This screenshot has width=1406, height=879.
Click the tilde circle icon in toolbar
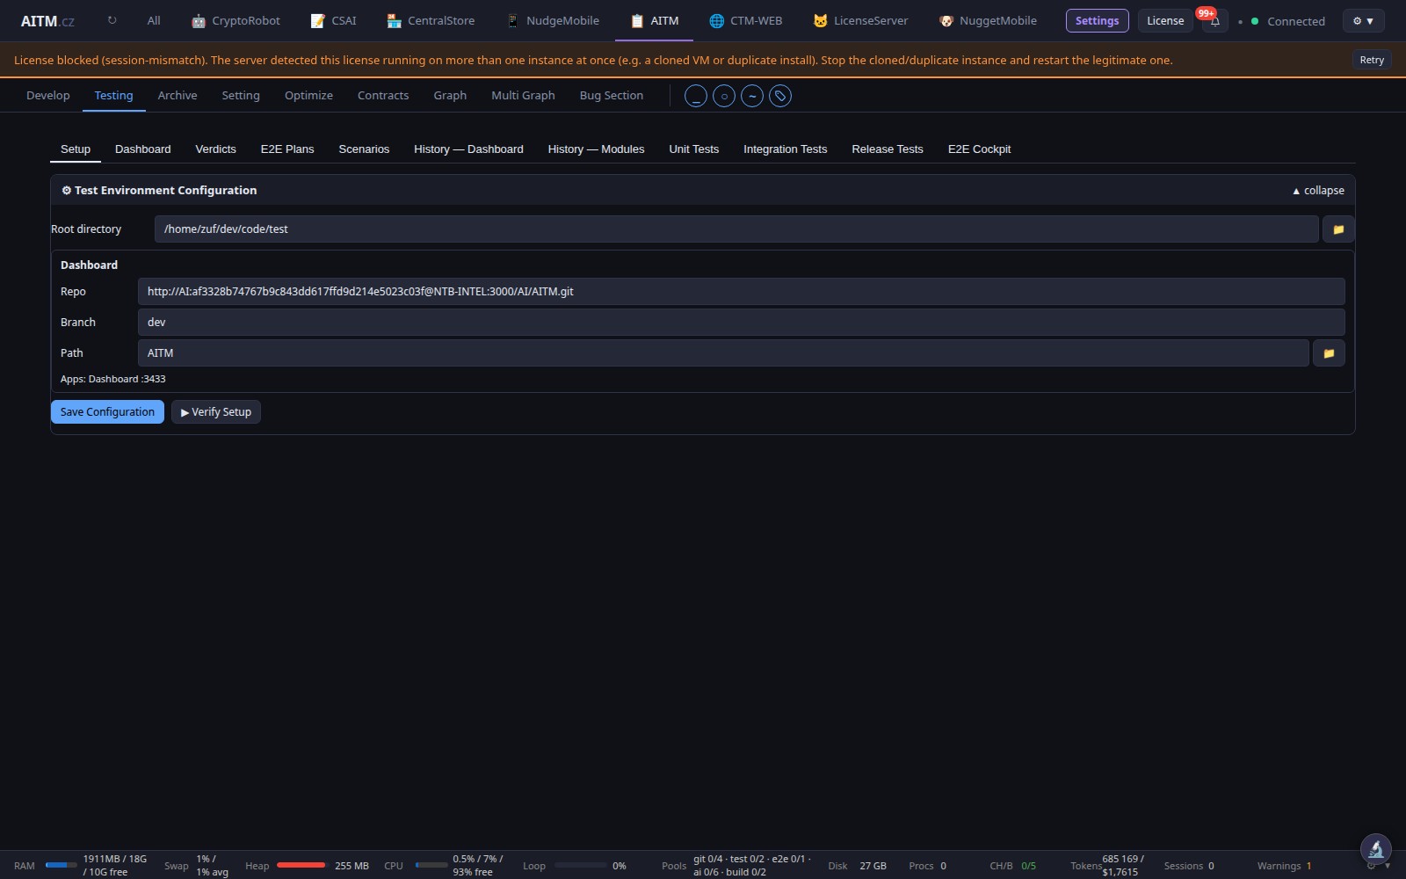751,96
